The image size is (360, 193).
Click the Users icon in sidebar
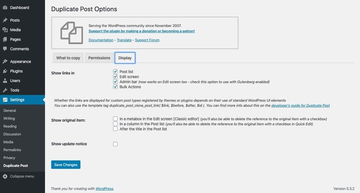[x=5, y=81]
